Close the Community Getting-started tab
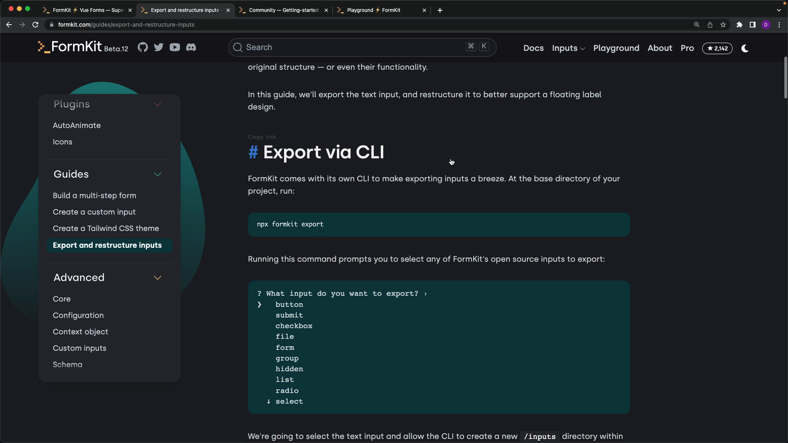The height and width of the screenshot is (443, 788). point(326,10)
